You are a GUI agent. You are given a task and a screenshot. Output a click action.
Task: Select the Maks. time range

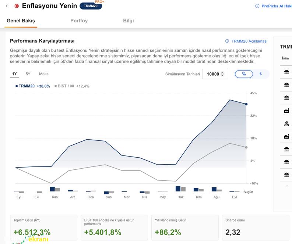(x=44, y=74)
